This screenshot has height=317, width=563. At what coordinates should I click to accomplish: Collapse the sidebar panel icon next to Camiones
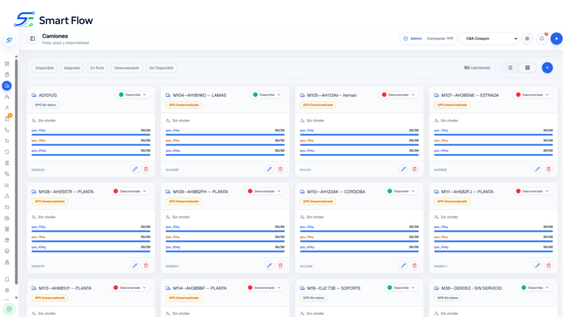tap(32, 39)
